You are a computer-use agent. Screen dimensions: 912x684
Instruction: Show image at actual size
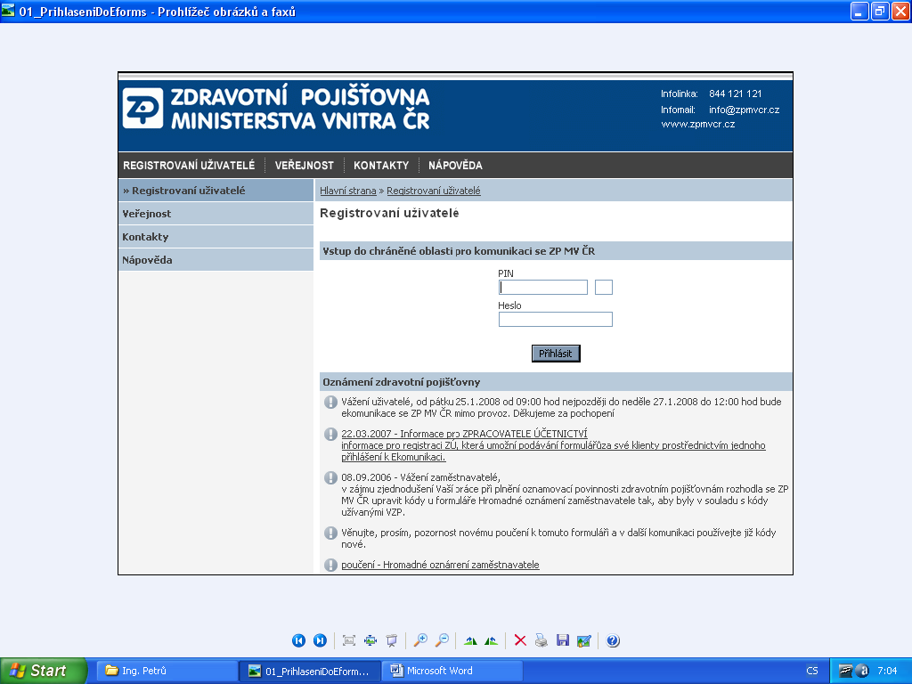point(370,640)
